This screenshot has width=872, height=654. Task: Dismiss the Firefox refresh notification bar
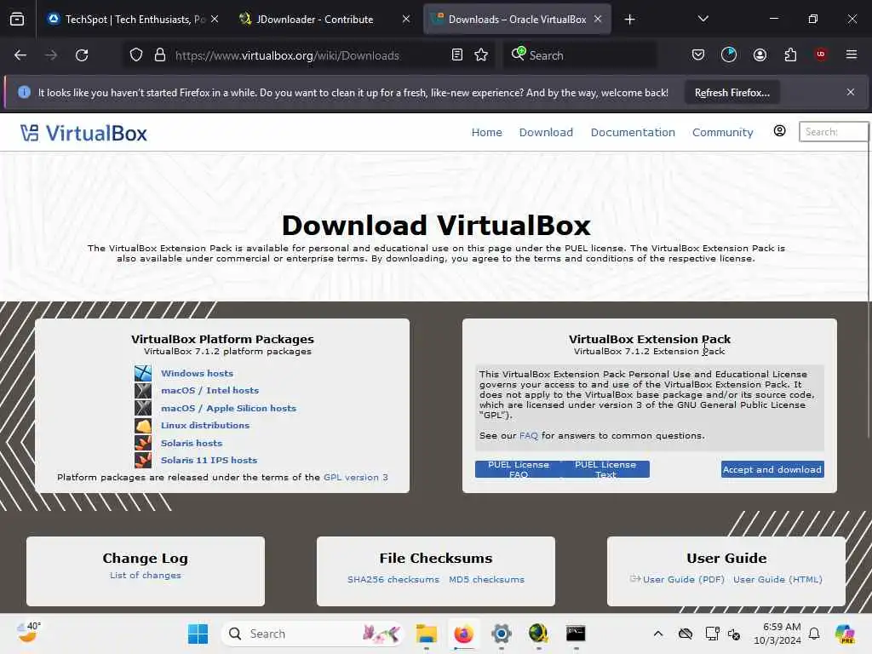pyautogui.click(x=851, y=92)
